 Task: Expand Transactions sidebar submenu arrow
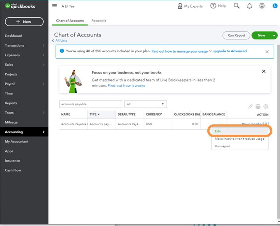[x=44, y=45]
